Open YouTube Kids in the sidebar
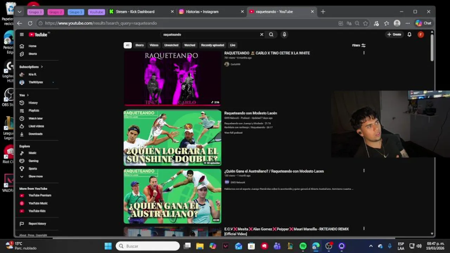Screen dimensions: 450x253 (37, 211)
